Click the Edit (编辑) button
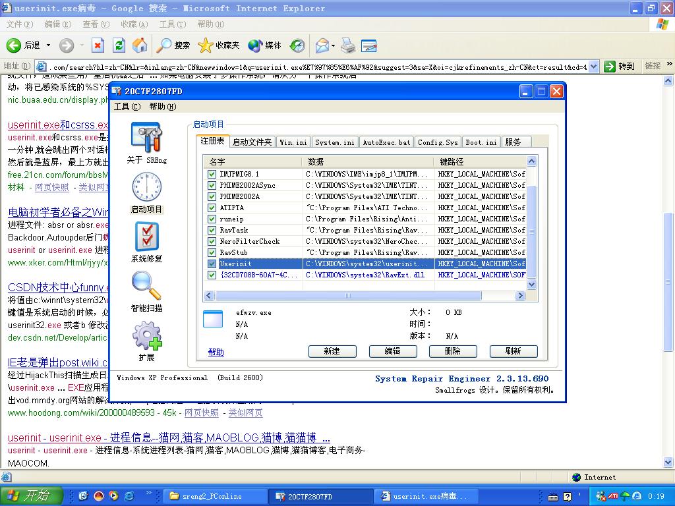The height and width of the screenshot is (506, 675). pyautogui.click(x=393, y=351)
